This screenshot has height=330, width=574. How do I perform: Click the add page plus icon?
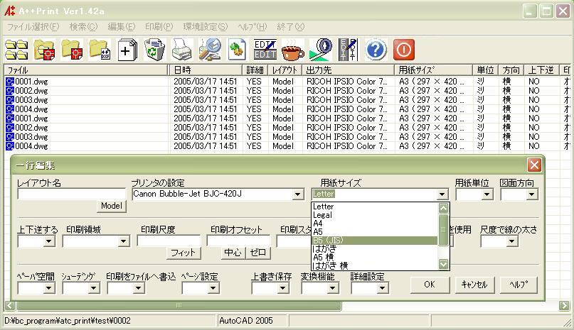coord(127,50)
